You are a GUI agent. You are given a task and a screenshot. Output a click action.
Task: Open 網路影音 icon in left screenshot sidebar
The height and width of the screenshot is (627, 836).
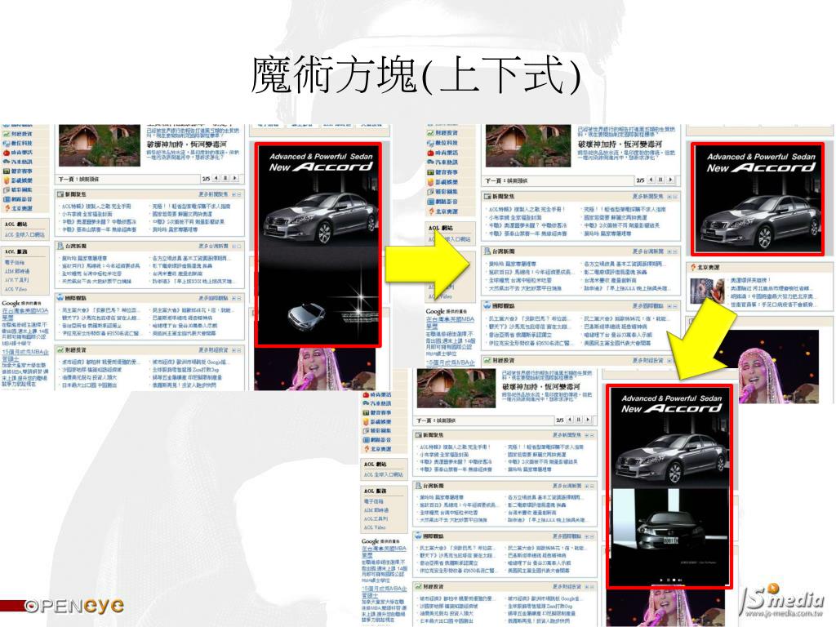pyautogui.click(x=6, y=199)
